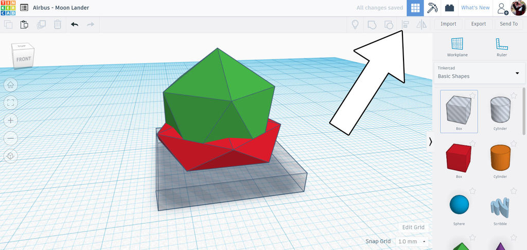The width and height of the screenshot is (527, 250).
Task: Zoom out with the minus button
Action: (10, 138)
